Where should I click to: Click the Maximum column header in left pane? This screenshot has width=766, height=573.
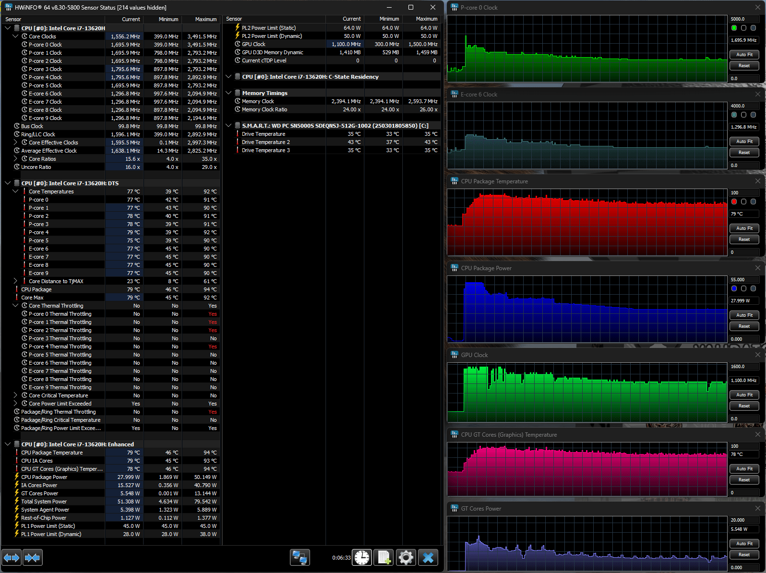205,19
